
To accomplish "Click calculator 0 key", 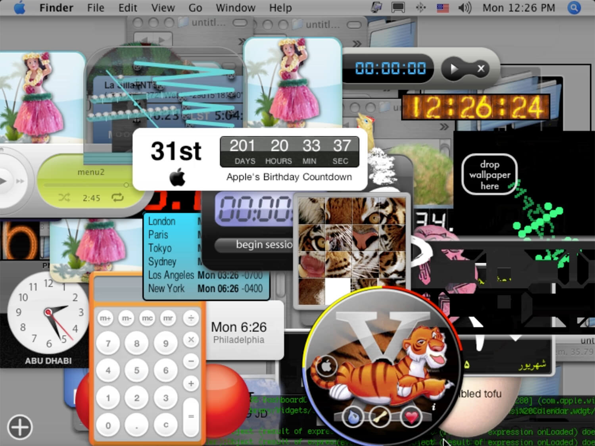I will coord(108,425).
